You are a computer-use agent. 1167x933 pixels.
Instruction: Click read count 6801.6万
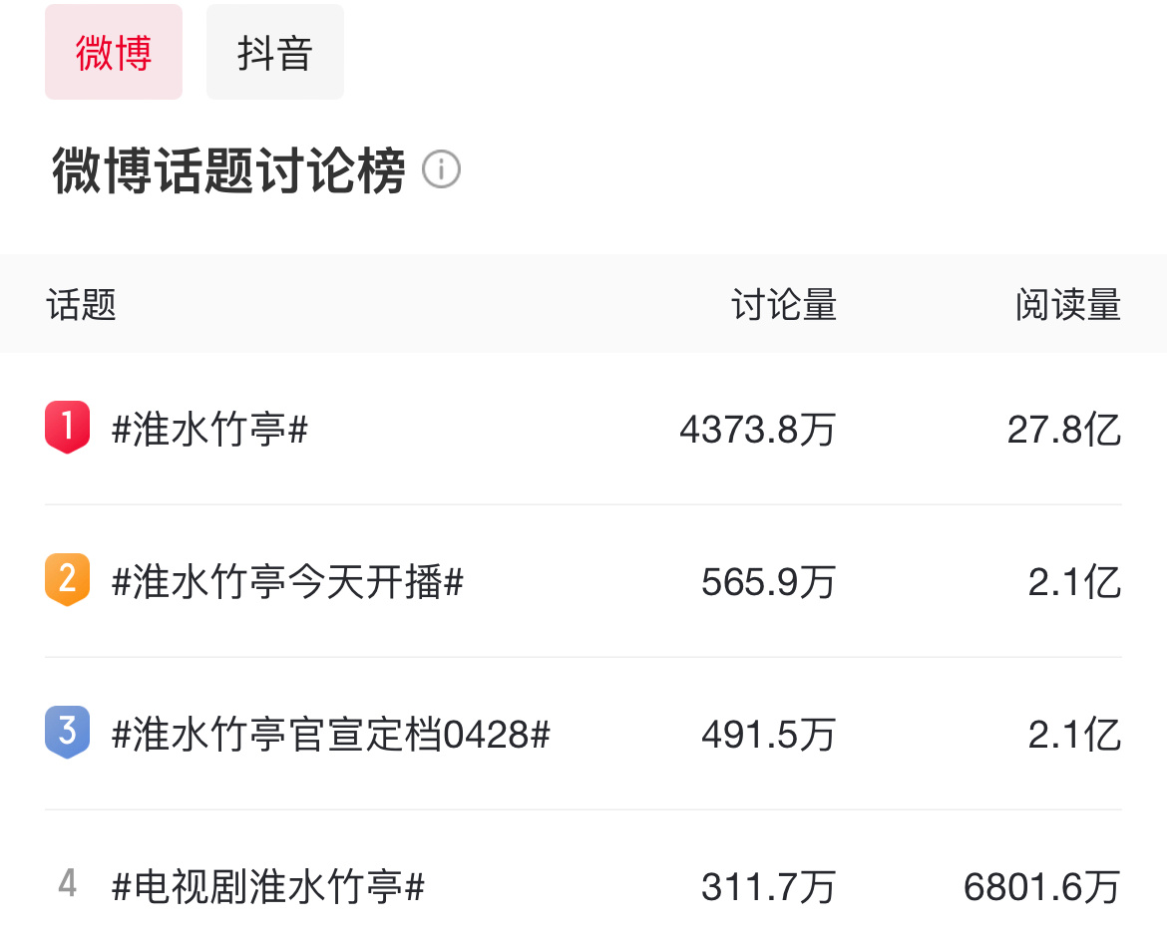click(1042, 887)
